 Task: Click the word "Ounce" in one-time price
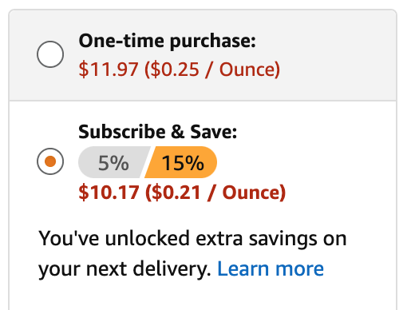pyautogui.click(x=247, y=70)
